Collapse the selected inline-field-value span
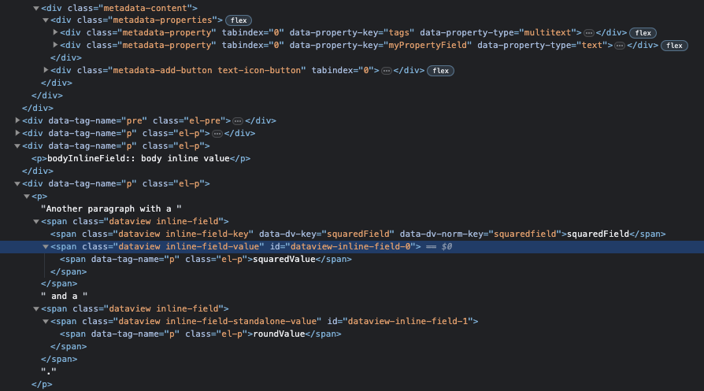The height and width of the screenshot is (391, 704). 46,246
